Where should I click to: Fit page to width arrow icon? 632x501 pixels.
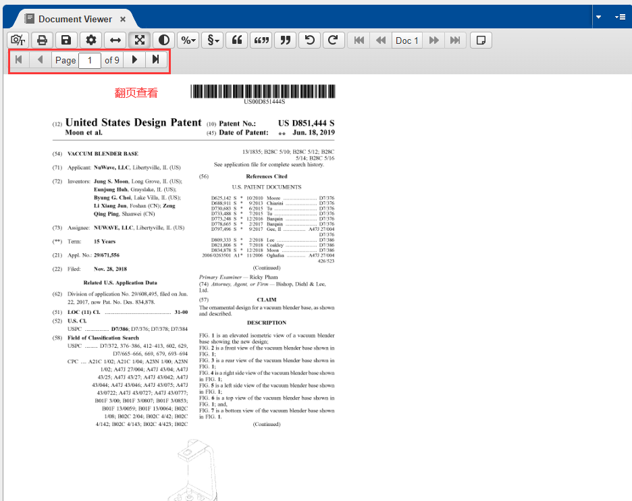click(x=115, y=41)
